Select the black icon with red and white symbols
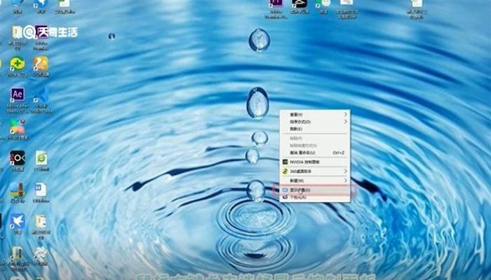Screen dimensions: 491x280 tap(18, 157)
